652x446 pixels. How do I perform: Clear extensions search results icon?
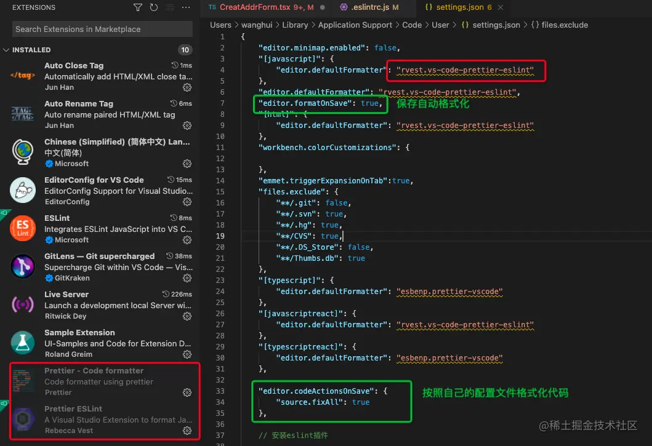click(x=170, y=7)
